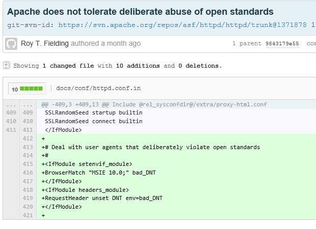This screenshot has height=229, width=316.
Task: Click the '1 changed file' text
Action: coord(68,66)
